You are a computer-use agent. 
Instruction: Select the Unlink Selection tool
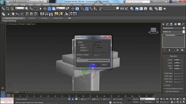[8, 9]
